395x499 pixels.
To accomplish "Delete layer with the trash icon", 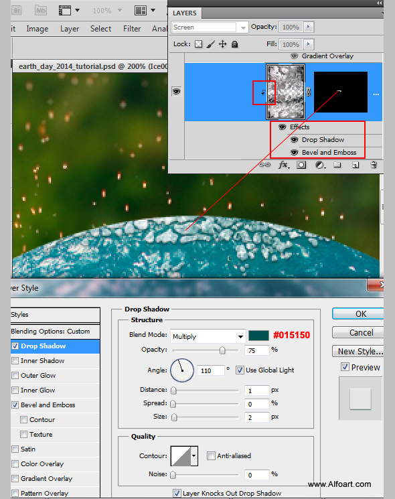I will tap(374, 165).
